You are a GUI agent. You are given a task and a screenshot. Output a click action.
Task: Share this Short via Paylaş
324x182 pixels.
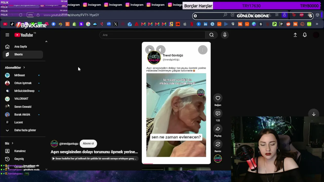click(218, 129)
